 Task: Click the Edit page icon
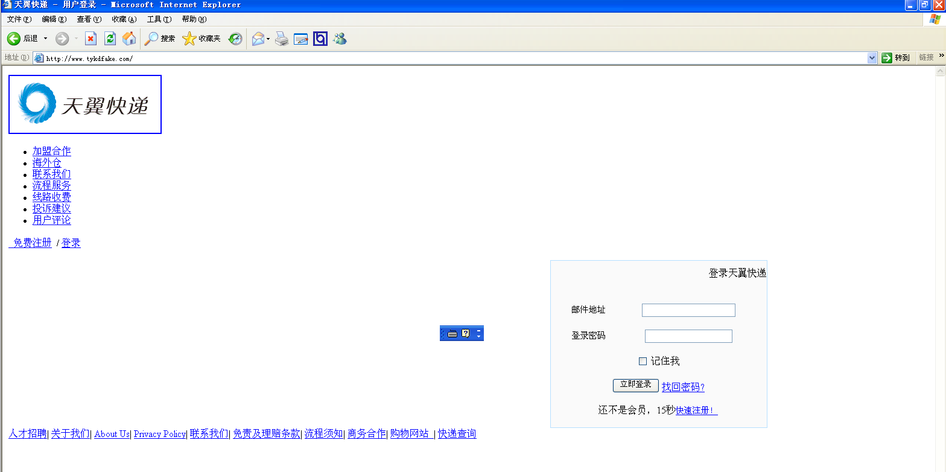point(301,39)
